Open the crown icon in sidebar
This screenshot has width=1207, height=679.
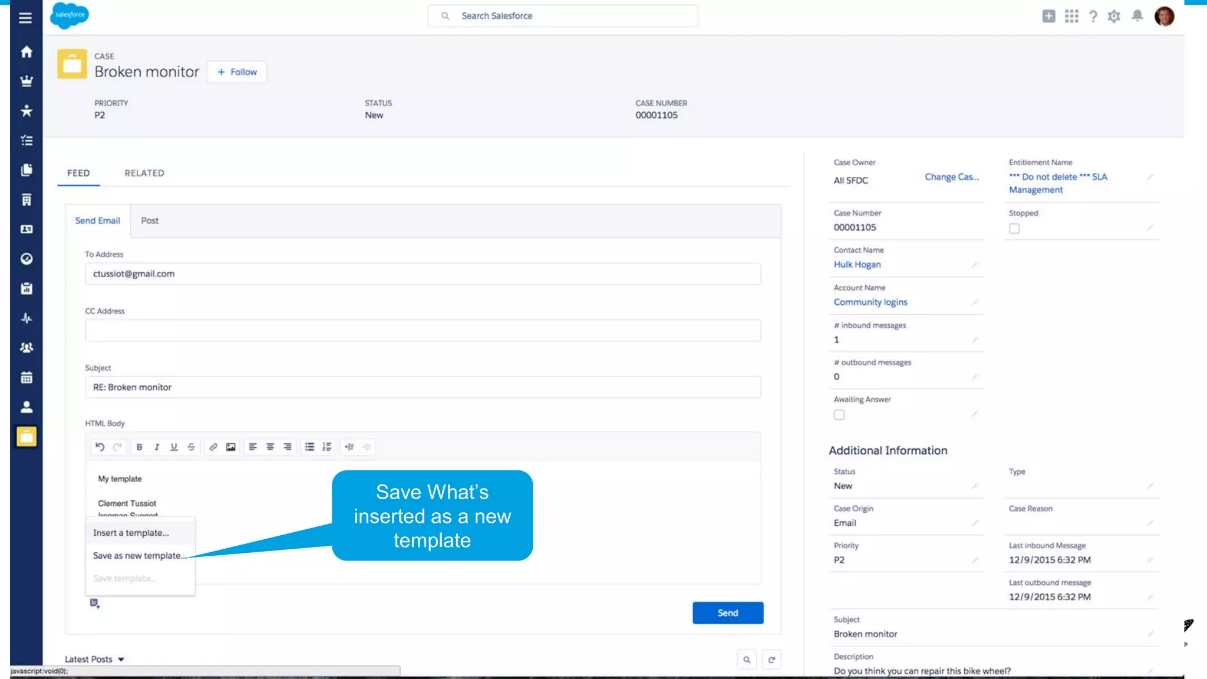click(27, 81)
